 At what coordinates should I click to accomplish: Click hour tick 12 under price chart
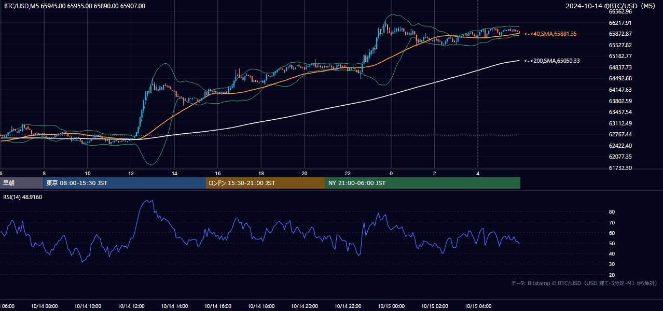point(131,174)
